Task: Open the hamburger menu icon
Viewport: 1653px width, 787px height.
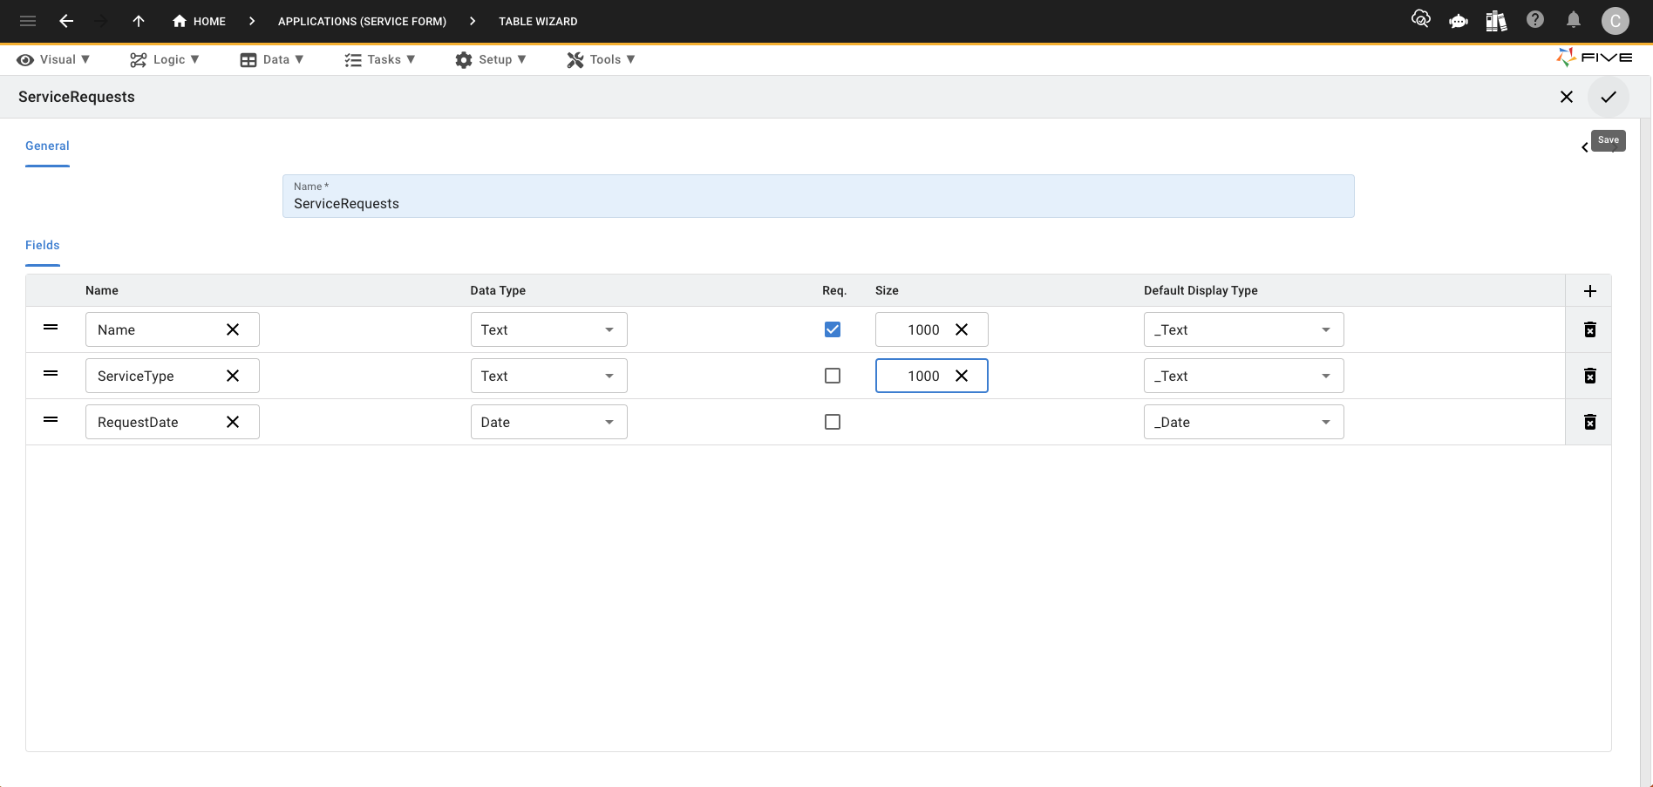Action: [26, 20]
